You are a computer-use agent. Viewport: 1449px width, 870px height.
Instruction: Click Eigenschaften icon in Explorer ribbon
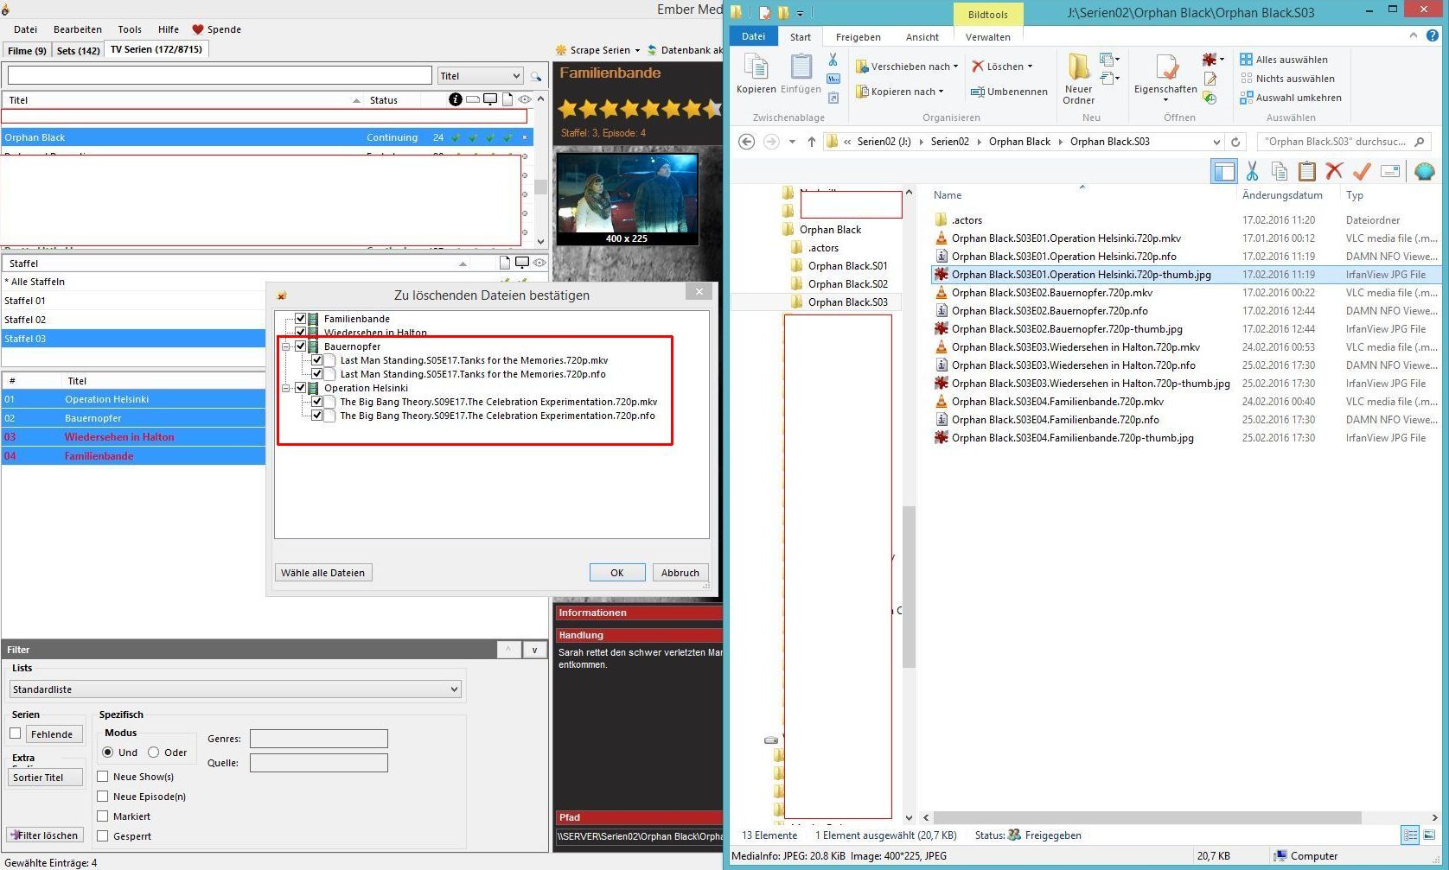click(1165, 67)
